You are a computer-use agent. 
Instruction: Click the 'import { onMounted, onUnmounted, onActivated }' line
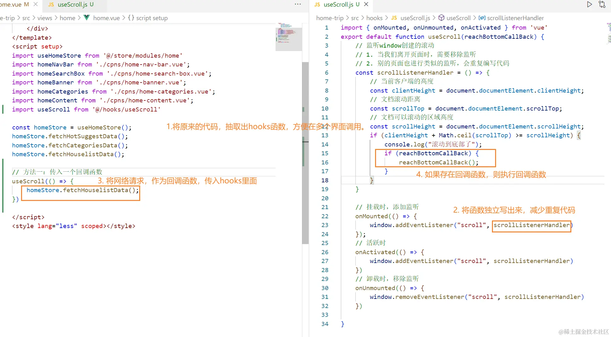coord(444,27)
